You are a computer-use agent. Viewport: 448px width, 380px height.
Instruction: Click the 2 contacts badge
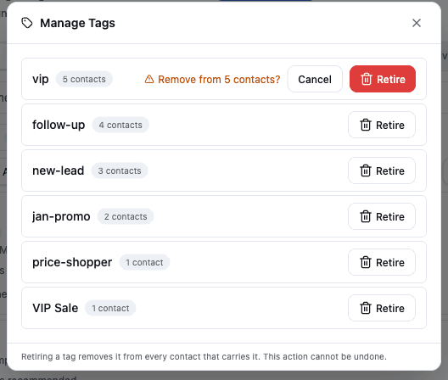[126, 216]
